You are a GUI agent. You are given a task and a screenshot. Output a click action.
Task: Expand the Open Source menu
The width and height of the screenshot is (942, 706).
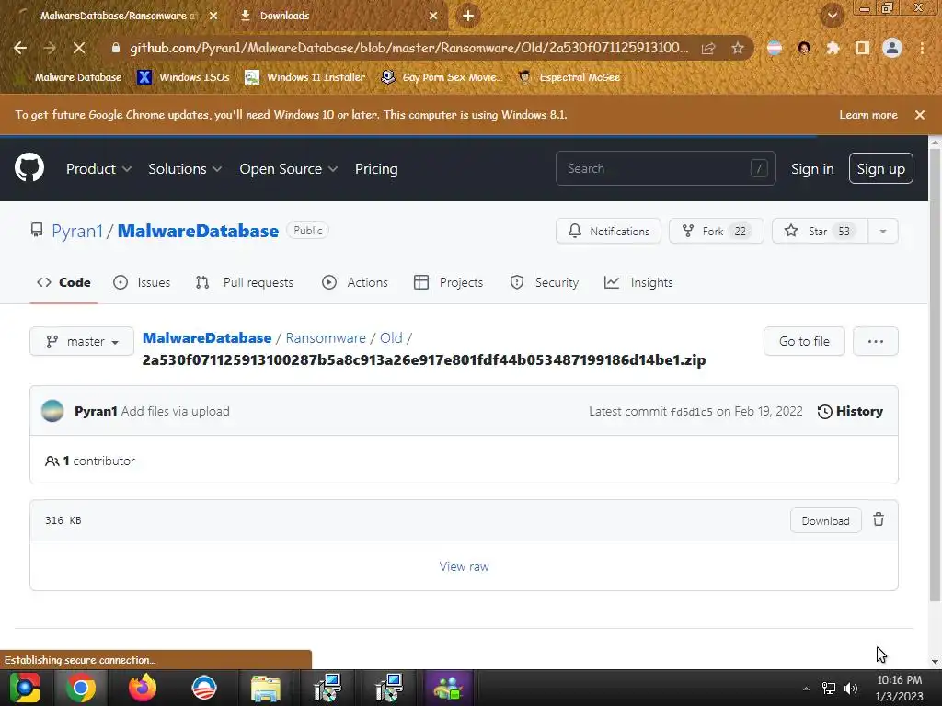pyautogui.click(x=288, y=169)
